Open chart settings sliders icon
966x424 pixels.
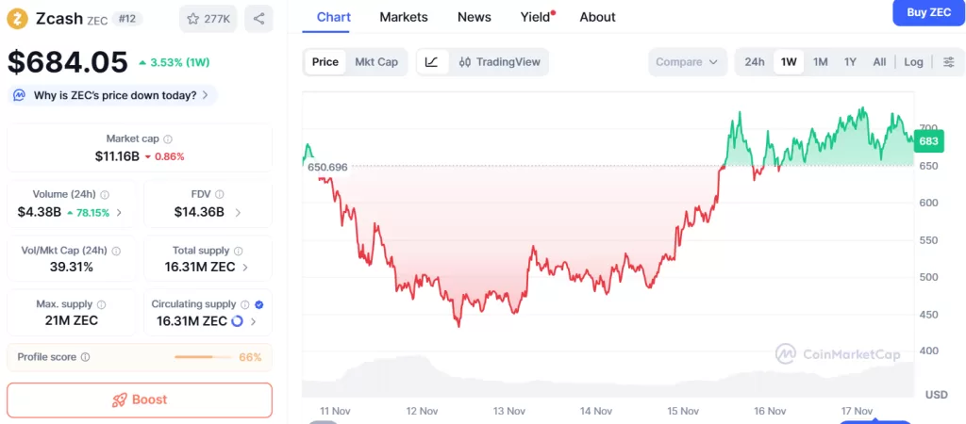(x=948, y=62)
